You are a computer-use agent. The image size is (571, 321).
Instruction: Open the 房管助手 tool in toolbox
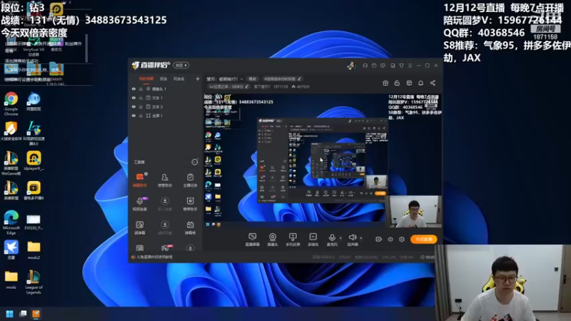point(165,180)
